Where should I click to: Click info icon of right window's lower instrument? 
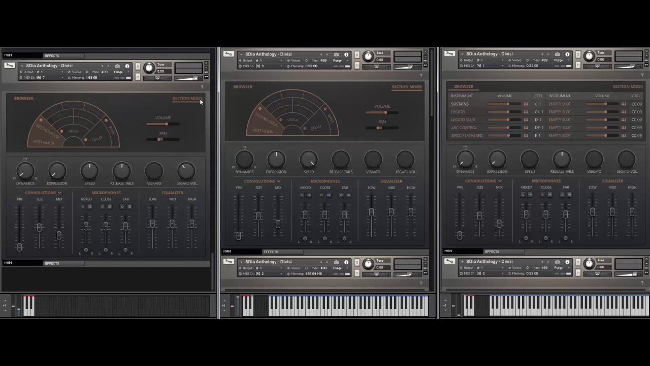(567, 262)
